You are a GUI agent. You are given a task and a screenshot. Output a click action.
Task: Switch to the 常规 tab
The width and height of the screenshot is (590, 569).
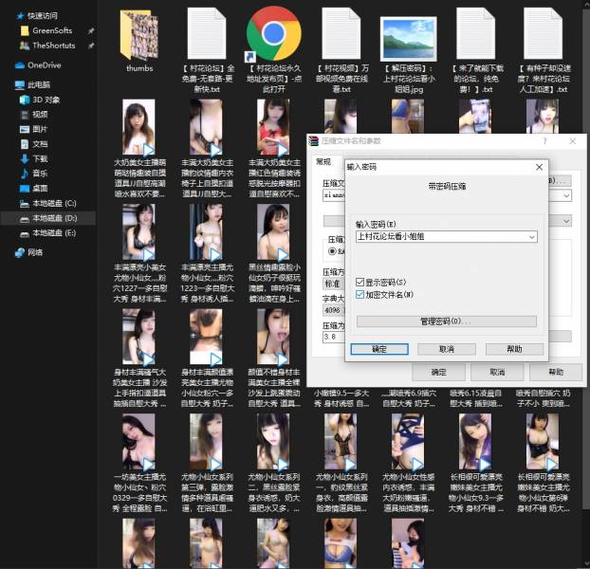pos(324,161)
